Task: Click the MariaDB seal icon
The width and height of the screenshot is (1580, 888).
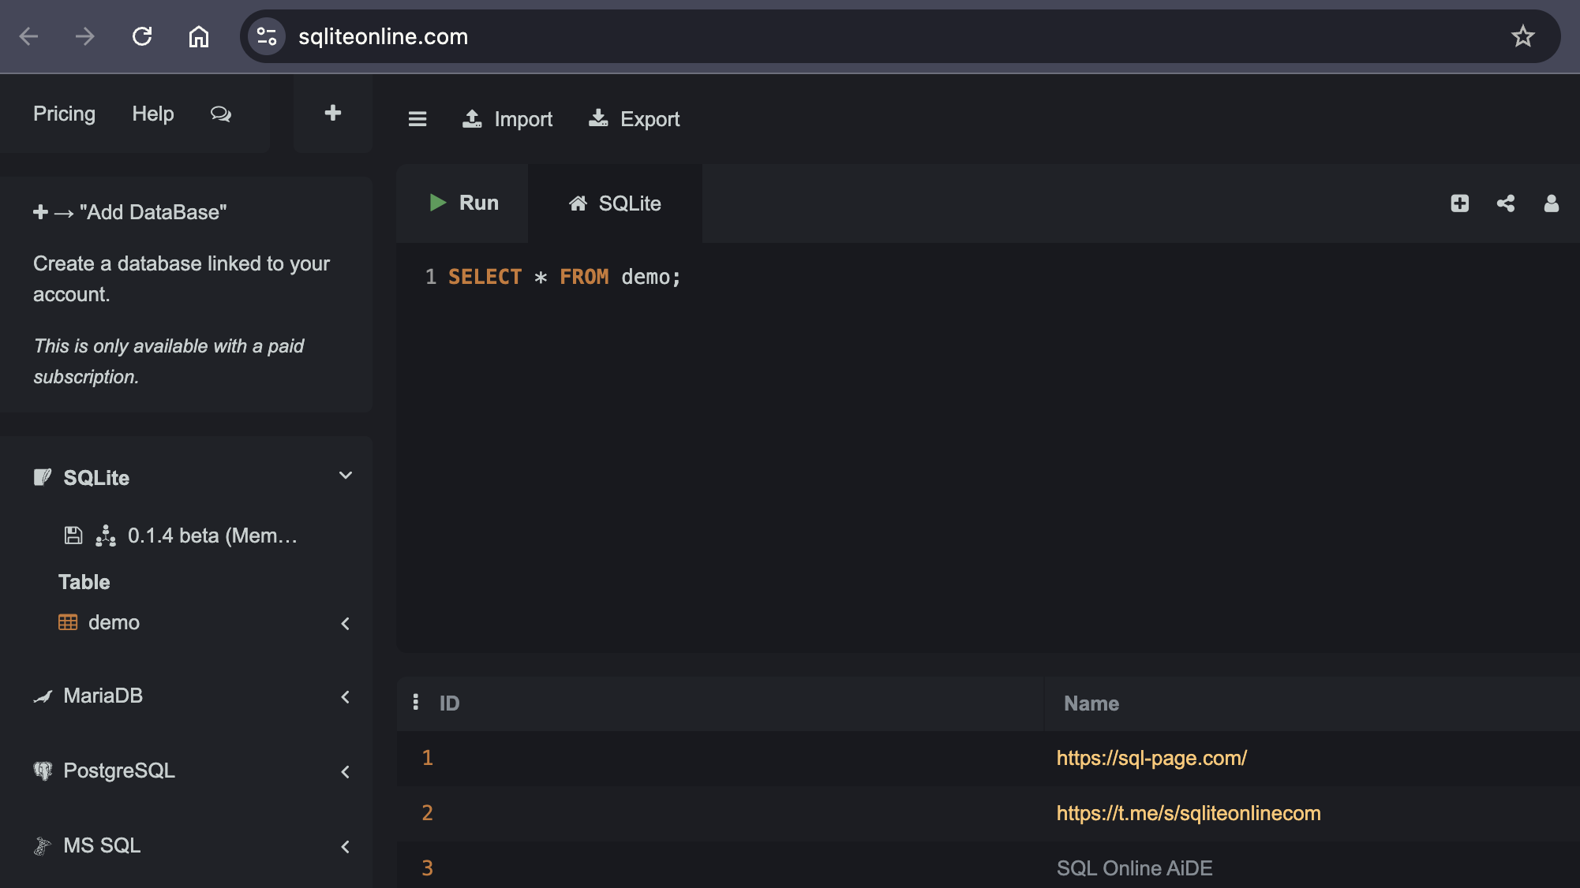Action: (x=43, y=696)
